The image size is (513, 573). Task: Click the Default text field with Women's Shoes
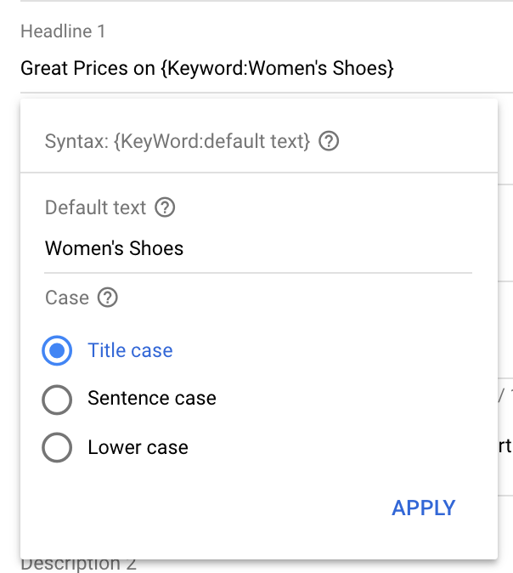pos(255,248)
